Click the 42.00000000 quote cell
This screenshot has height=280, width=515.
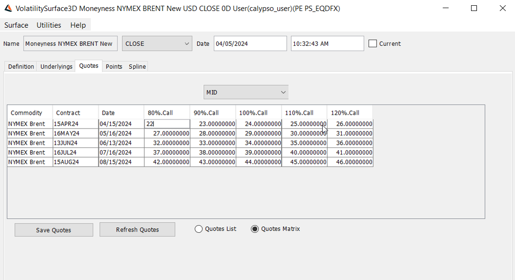167,162
